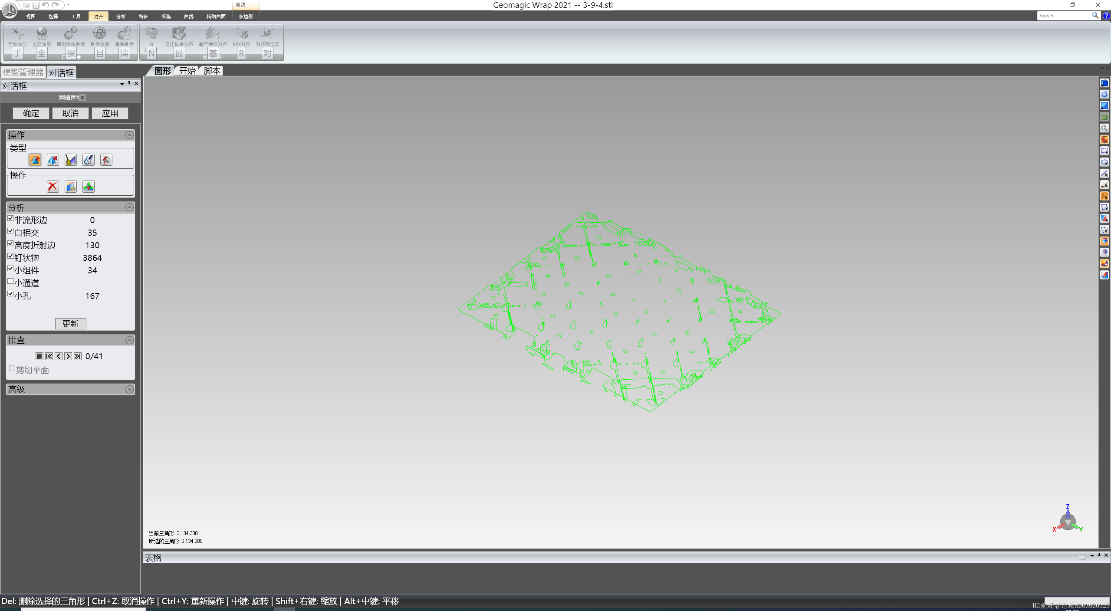Select the ellipse selection tool

1104,162
